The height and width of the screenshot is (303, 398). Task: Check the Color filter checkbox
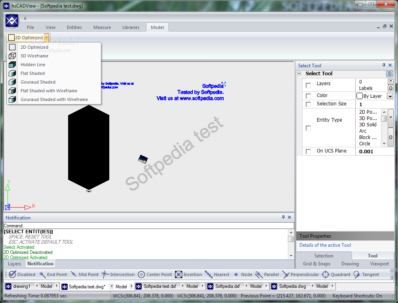pos(308,96)
